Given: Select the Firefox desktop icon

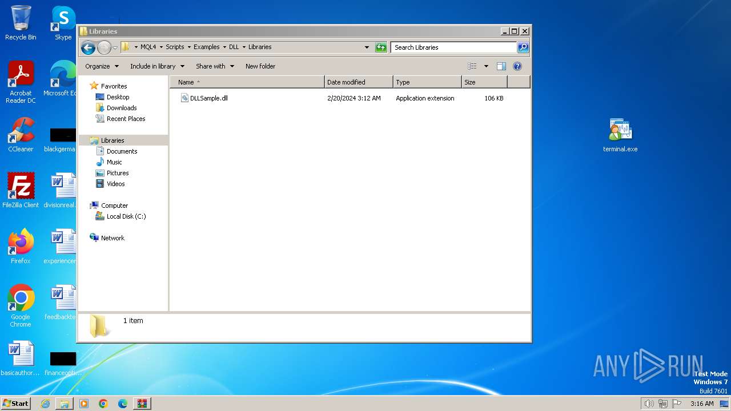Looking at the screenshot, I should click(21, 247).
